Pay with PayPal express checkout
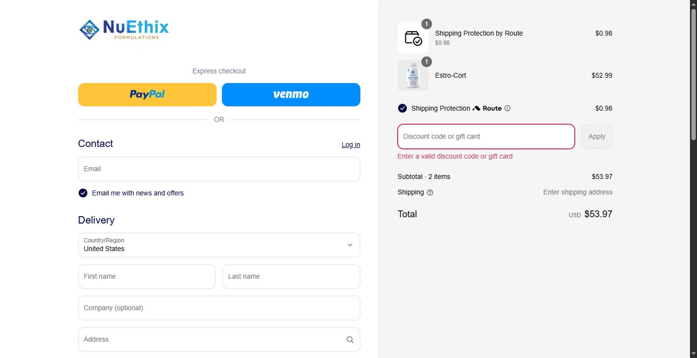 point(147,94)
